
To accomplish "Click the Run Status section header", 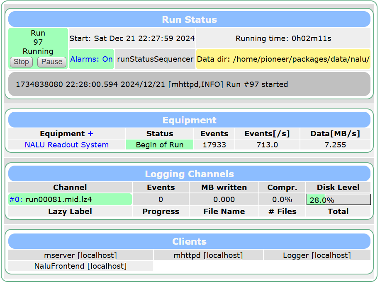I will (189, 19).
